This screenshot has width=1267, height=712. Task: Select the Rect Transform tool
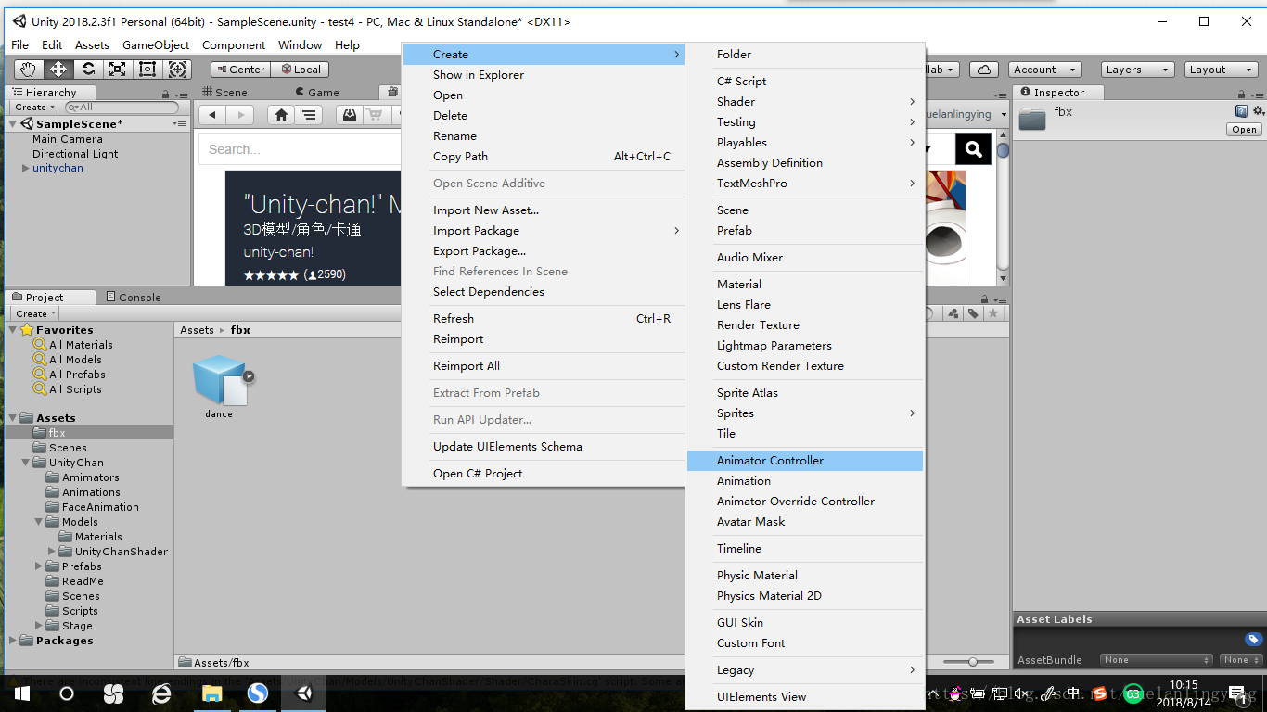point(147,69)
